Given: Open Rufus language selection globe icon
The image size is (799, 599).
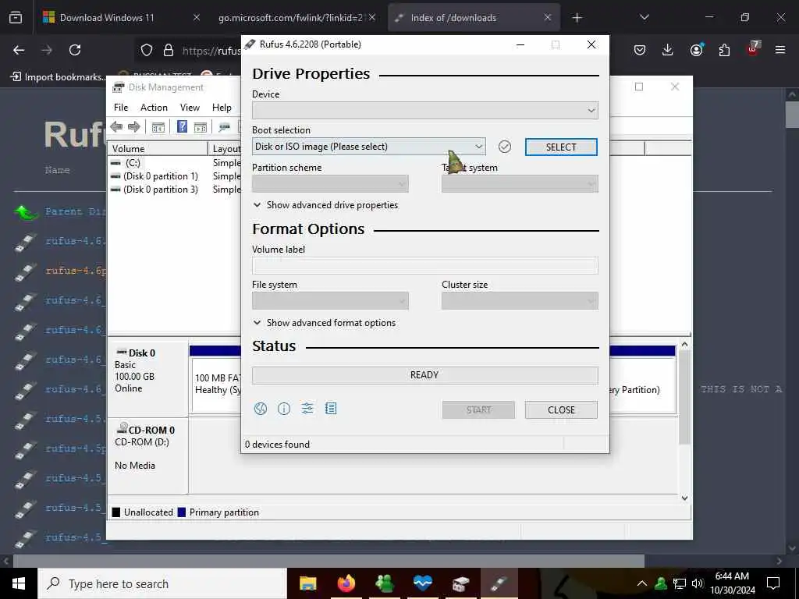Looking at the screenshot, I should point(261,409).
